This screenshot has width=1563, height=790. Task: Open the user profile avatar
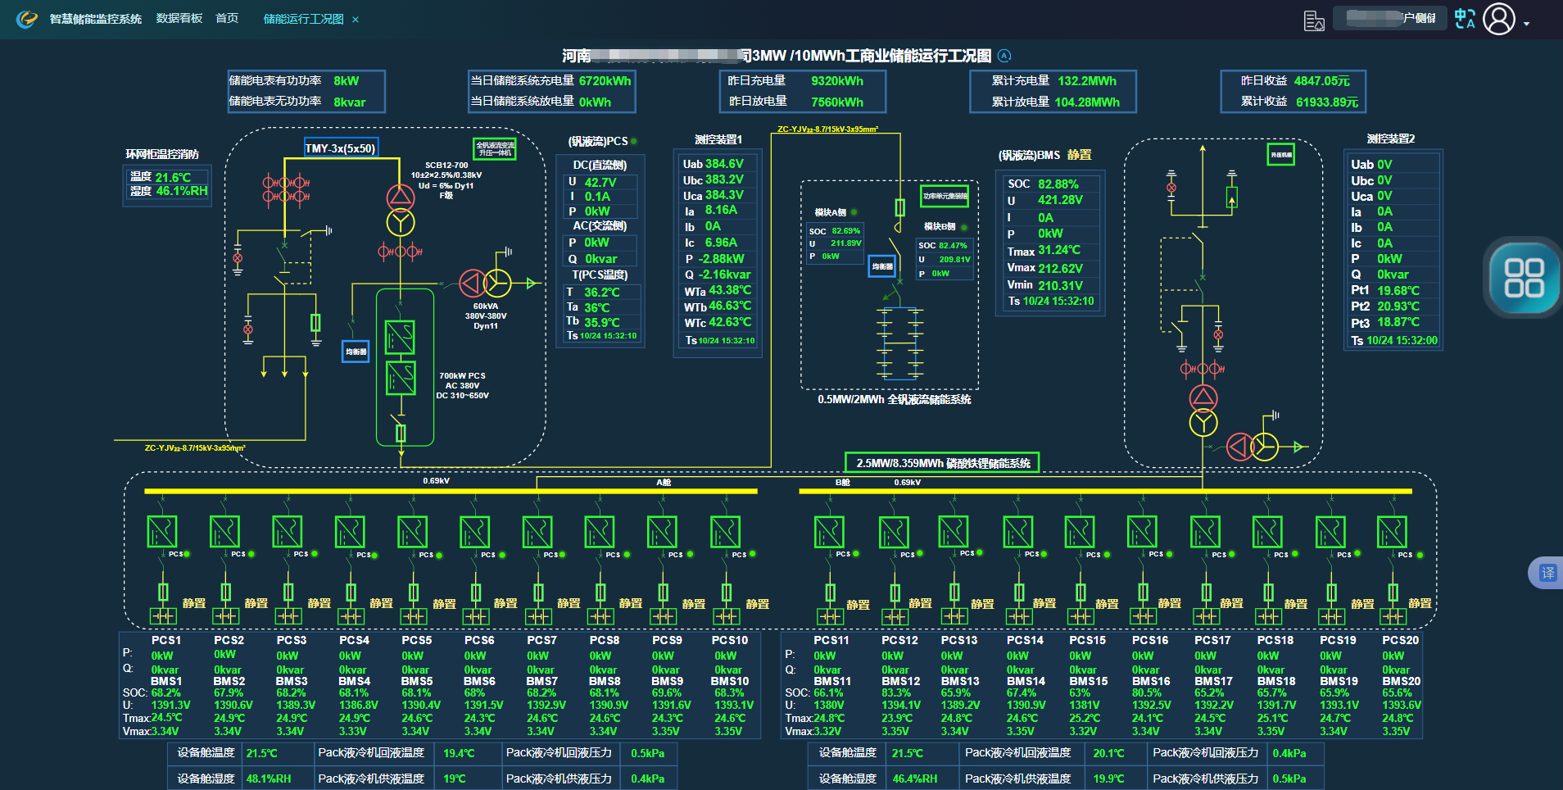click(1499, 19)
